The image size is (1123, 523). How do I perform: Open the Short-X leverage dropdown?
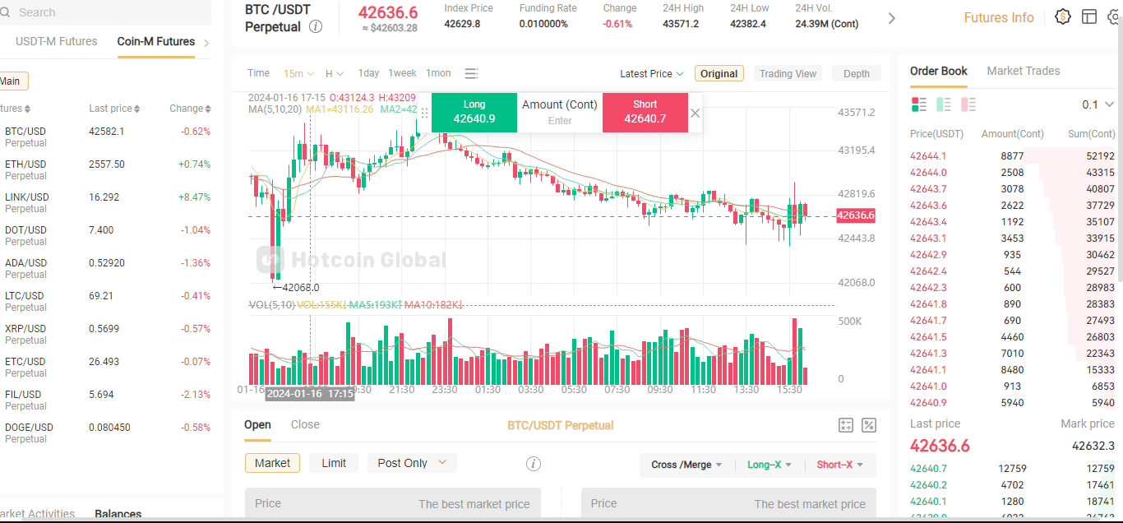pyautogui.click(x=840, y=465)
